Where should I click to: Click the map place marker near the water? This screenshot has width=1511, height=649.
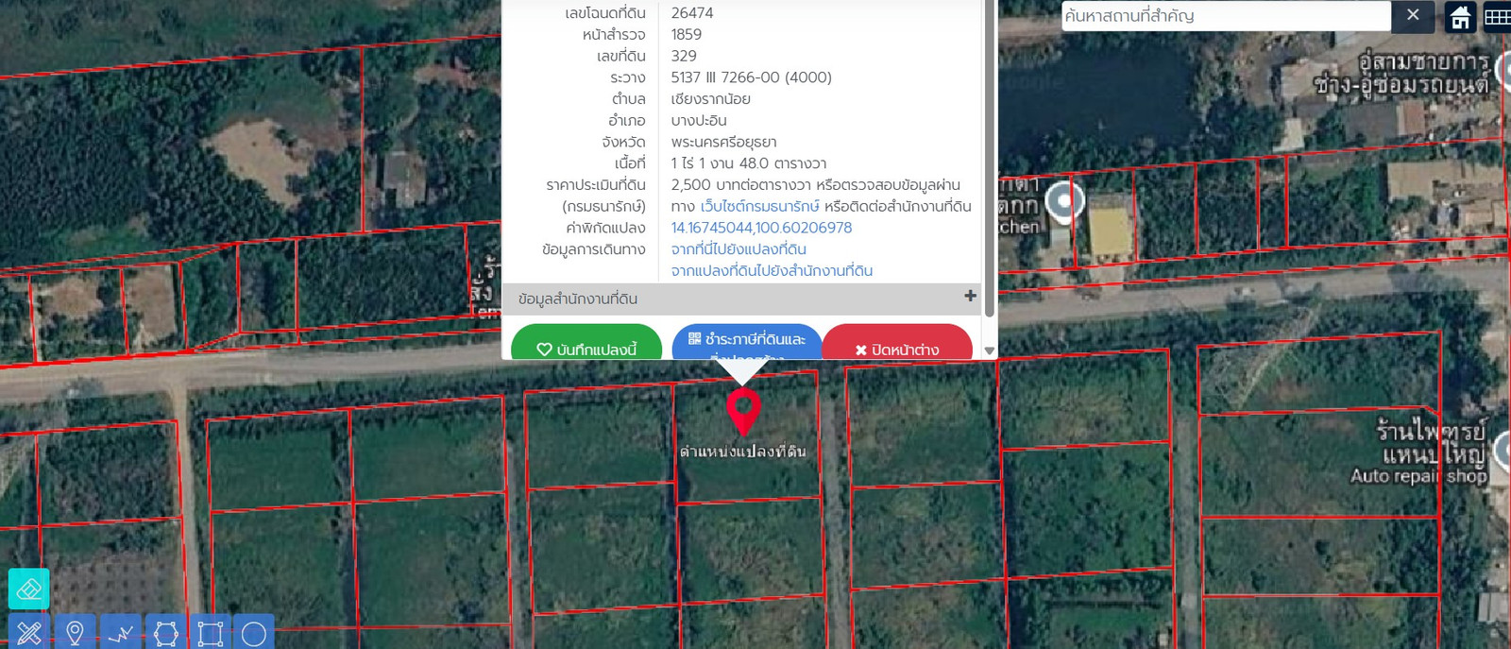(x=1065, y=201)
